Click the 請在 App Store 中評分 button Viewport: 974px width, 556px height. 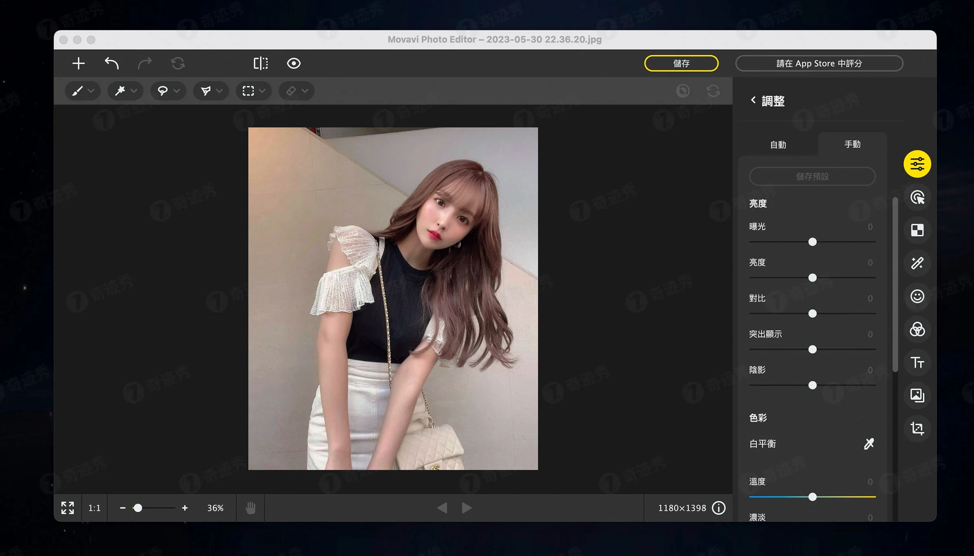(819, 63)
